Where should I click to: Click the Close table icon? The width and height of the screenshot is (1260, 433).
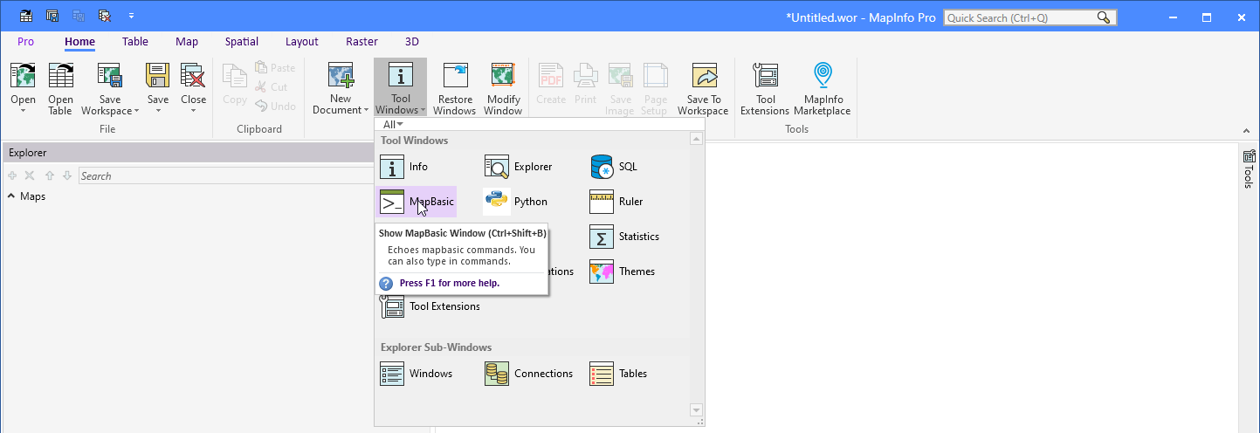[x=193, y=76]
